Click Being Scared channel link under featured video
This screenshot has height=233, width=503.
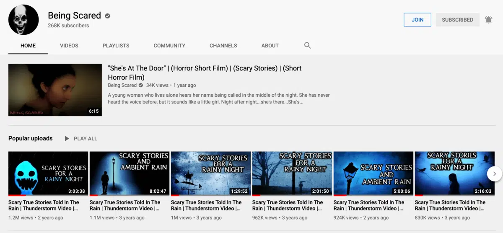[x=122, y=85]
